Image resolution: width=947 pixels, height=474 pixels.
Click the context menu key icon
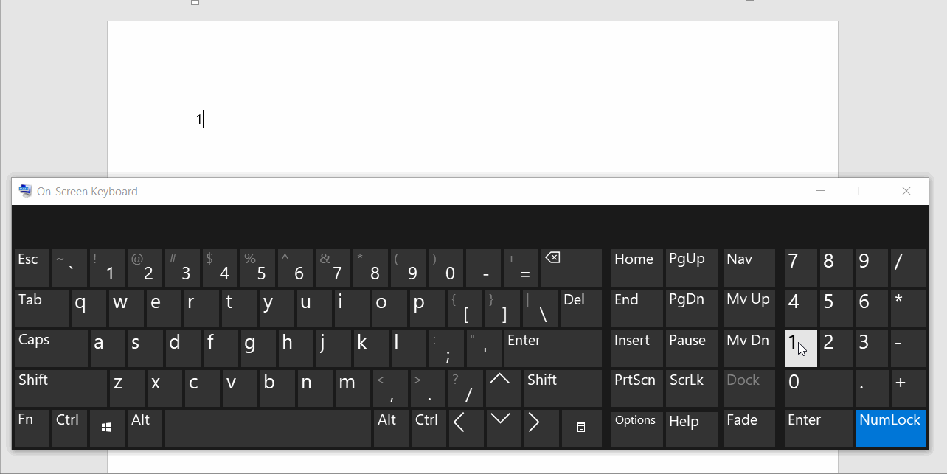(x=581, y=428)
